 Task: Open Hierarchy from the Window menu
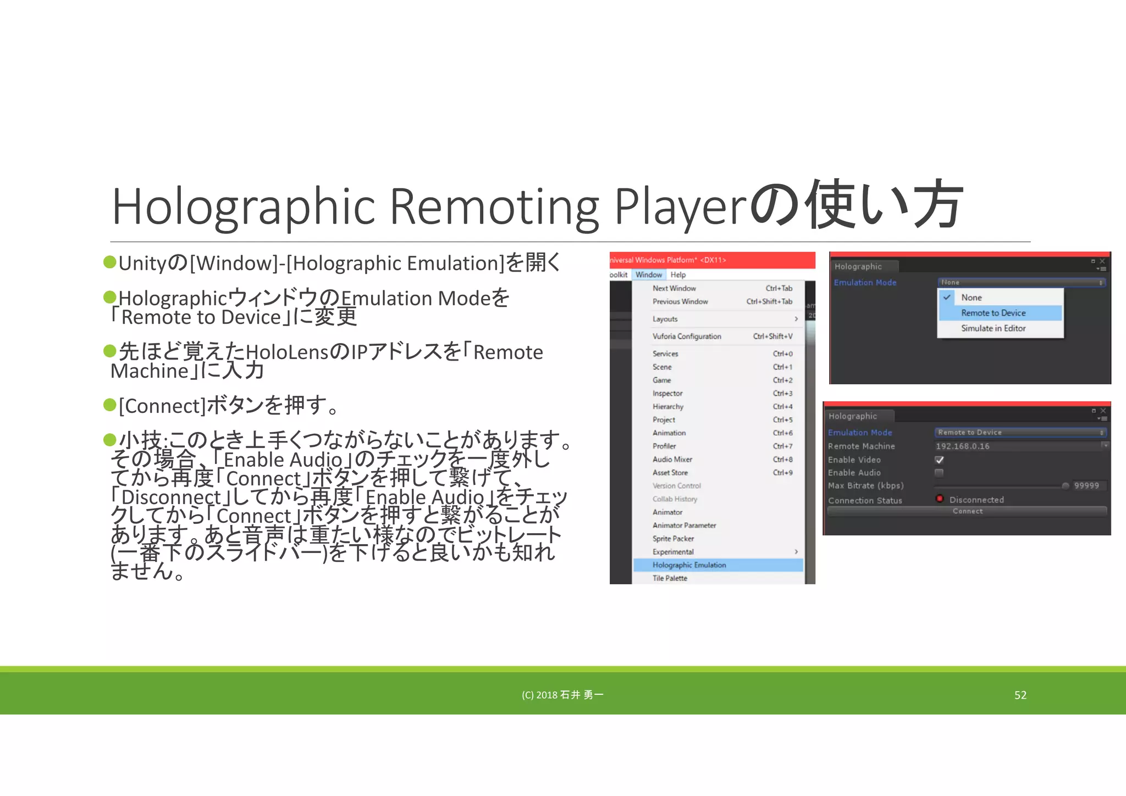719,407
